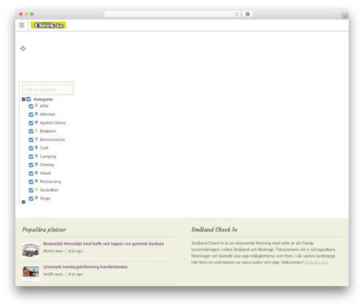Click the Camping map pin icon

point(36,156)
